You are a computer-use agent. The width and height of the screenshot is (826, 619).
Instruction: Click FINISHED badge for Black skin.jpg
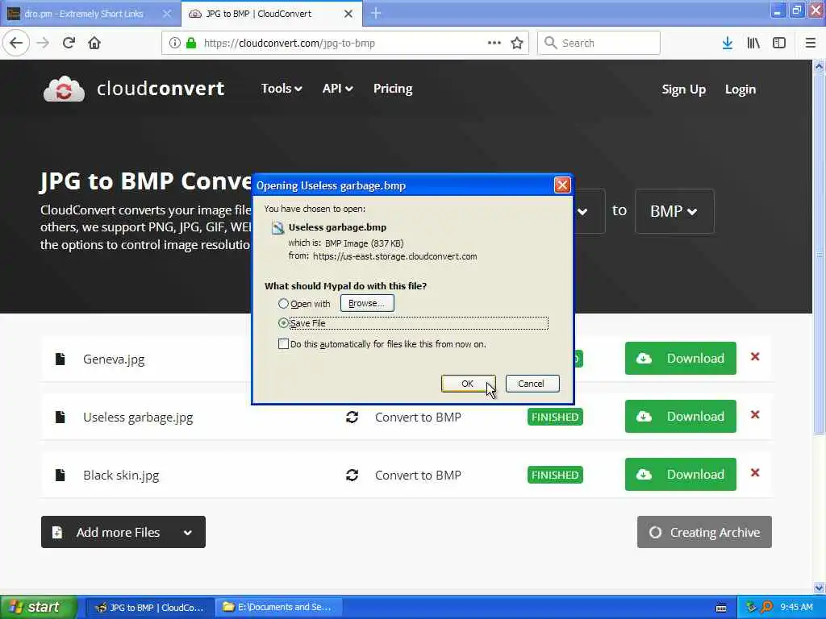[x=555, y=475]
